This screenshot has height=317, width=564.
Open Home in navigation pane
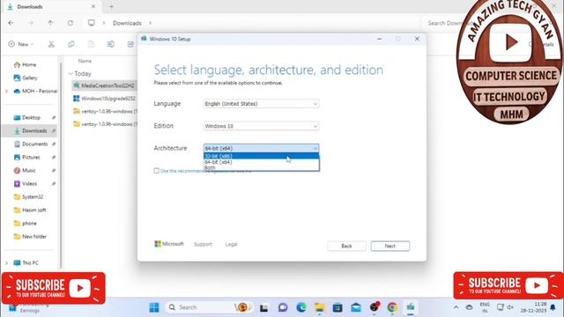26,64
